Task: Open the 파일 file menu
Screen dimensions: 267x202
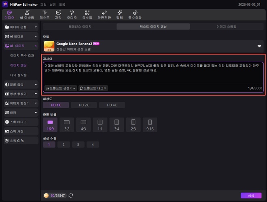Action: click(x=43, y=4)
